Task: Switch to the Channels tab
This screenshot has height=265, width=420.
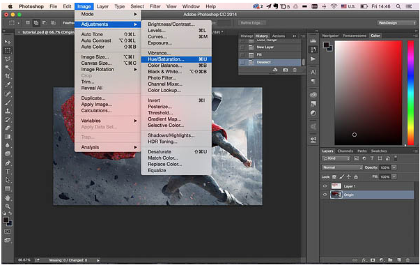Action: [345, 151]
